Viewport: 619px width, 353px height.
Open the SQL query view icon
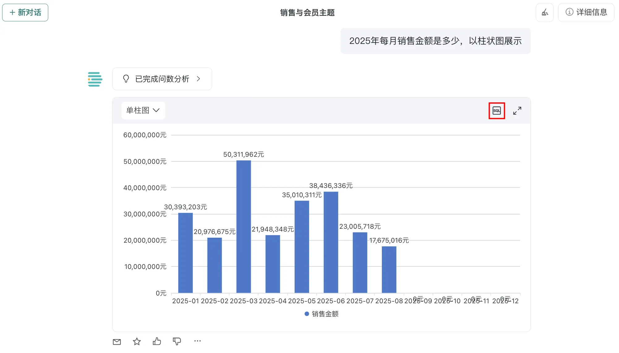[497, 110]
